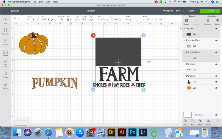Open My Projects link
Viewport: 222px width, 139px height.
168,11
